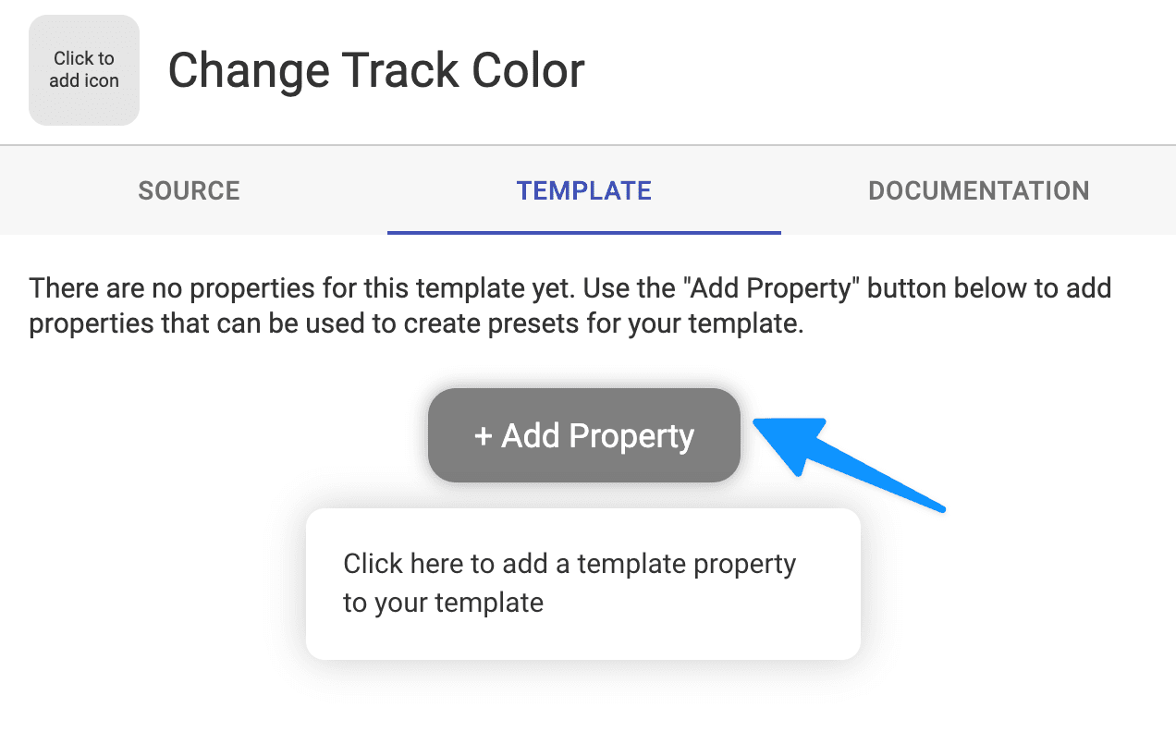This screenshot has width=1176, height=756.
Task: Open the SOURCE tab
Action: (190, 190)
